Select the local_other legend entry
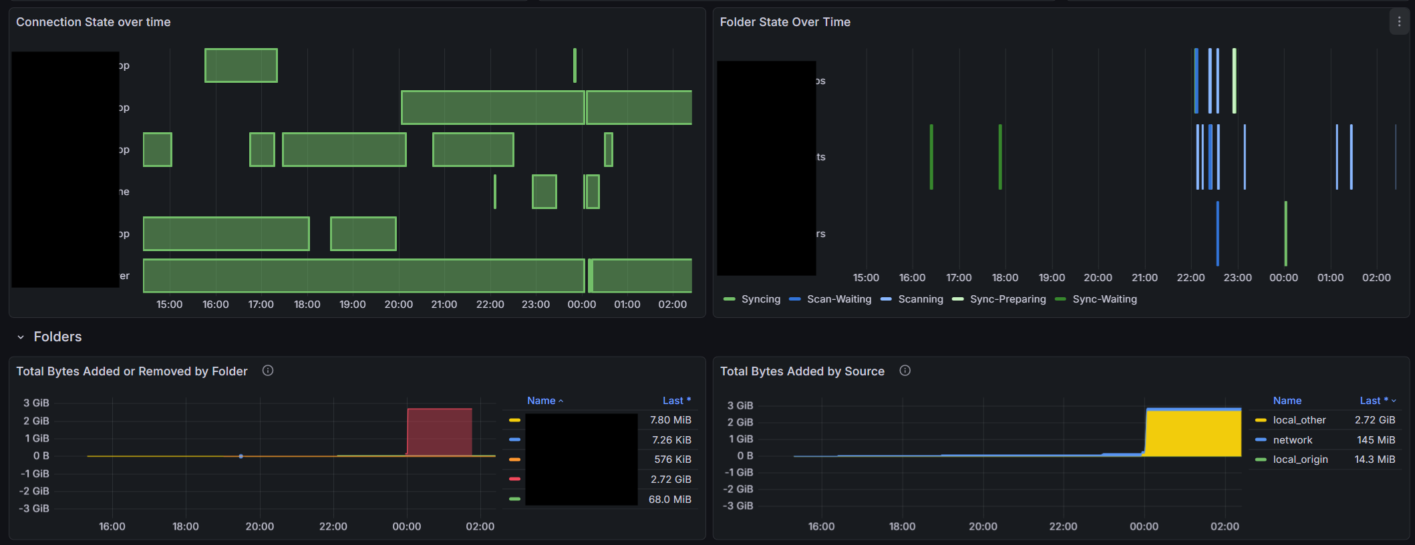This screenshot has height=545, width=1415. point(1299,420)
